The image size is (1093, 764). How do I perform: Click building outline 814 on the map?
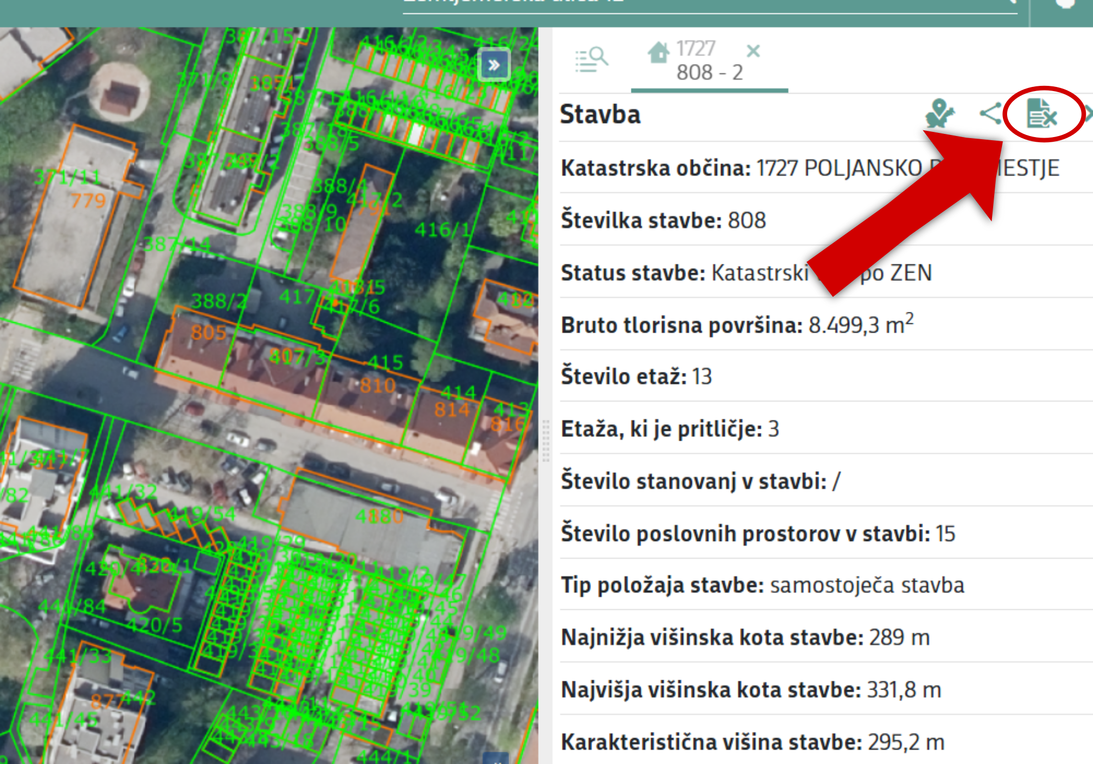coord(452,410)
